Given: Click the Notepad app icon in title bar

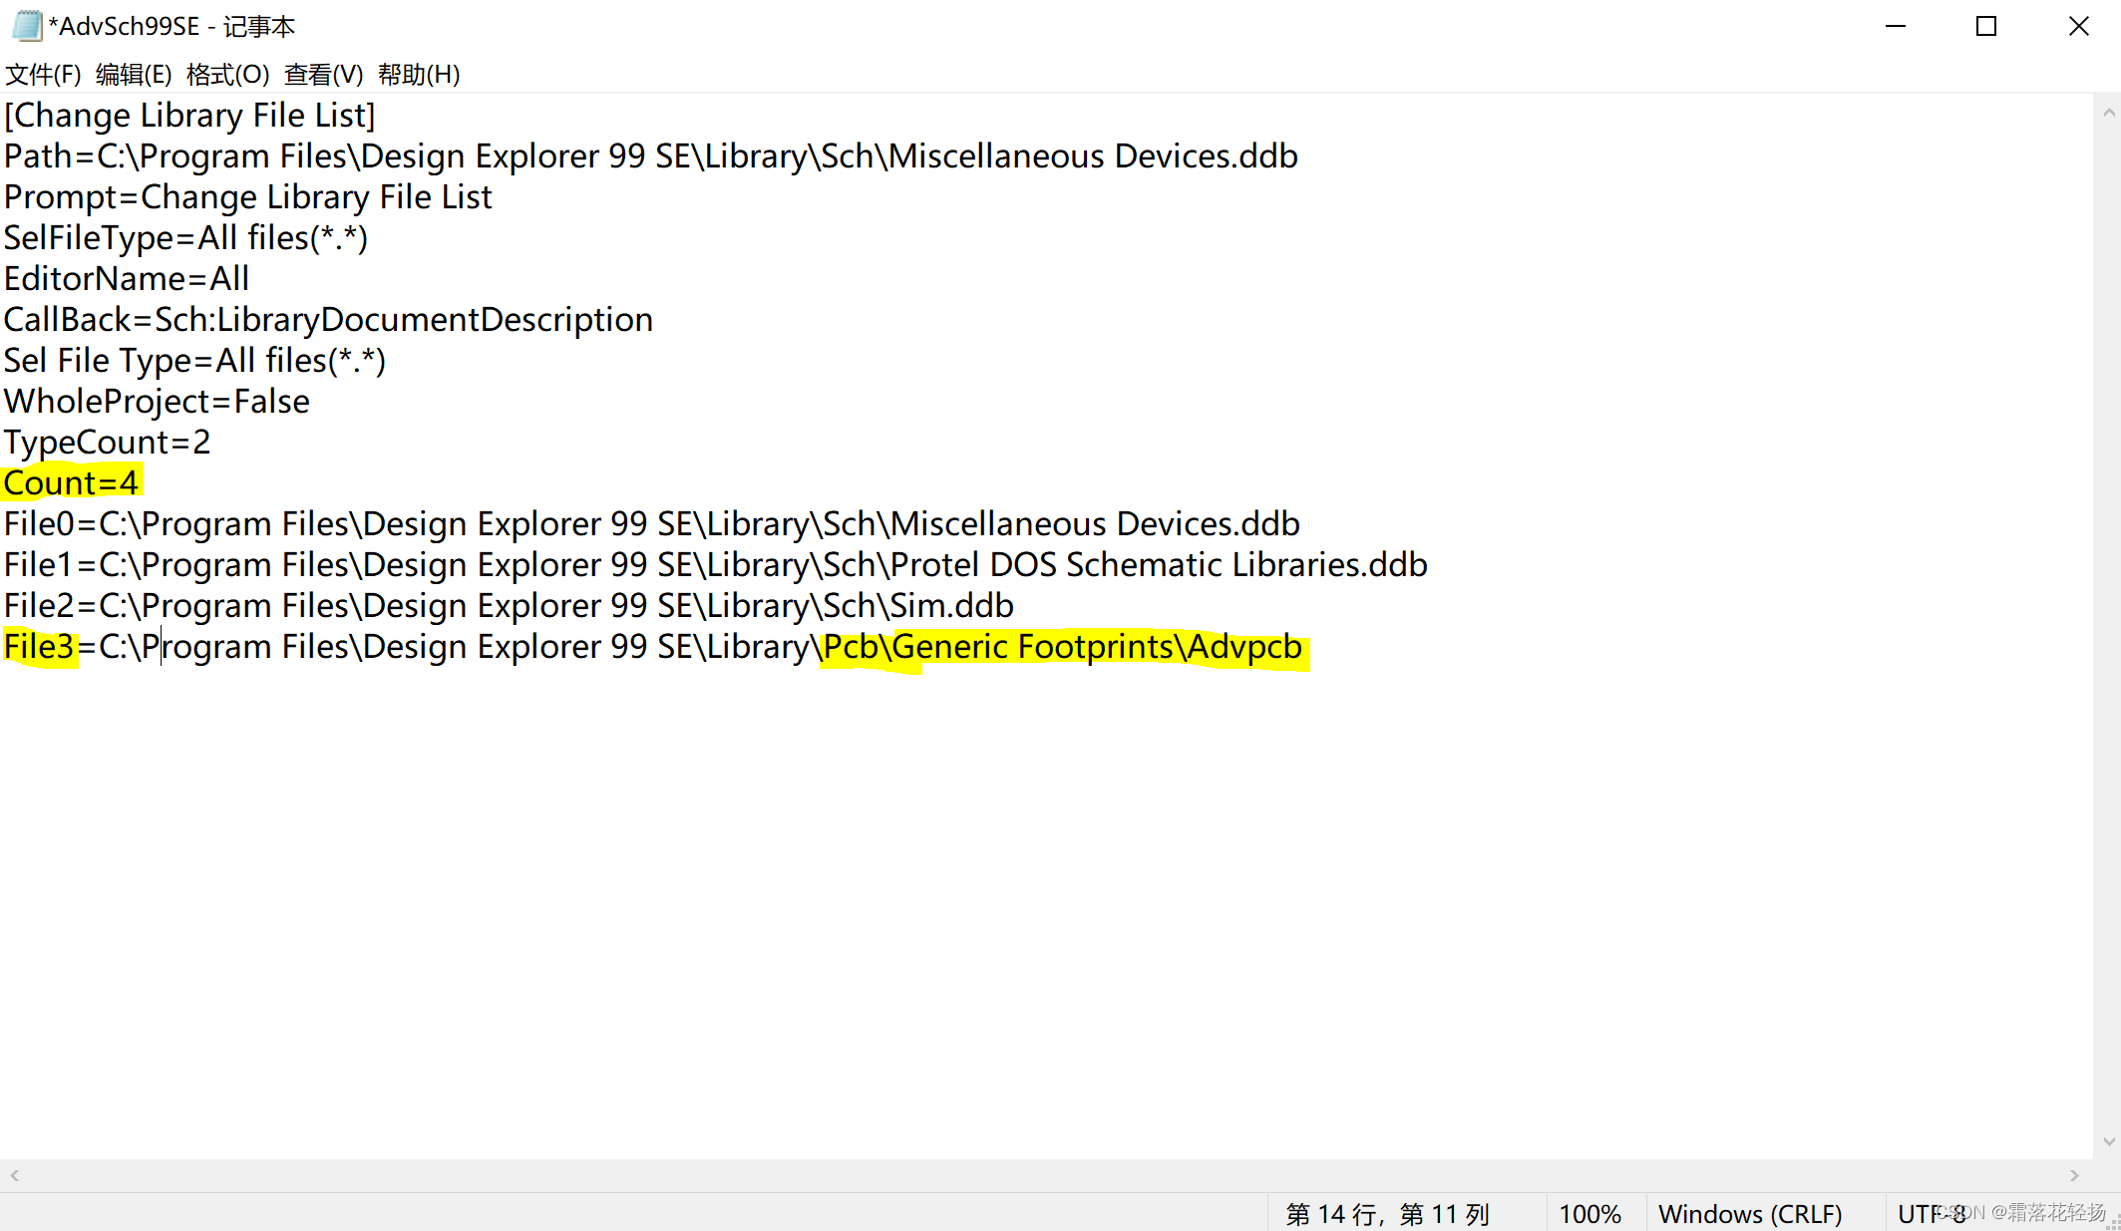Looking at the screenshot, I should click(26, 26).
